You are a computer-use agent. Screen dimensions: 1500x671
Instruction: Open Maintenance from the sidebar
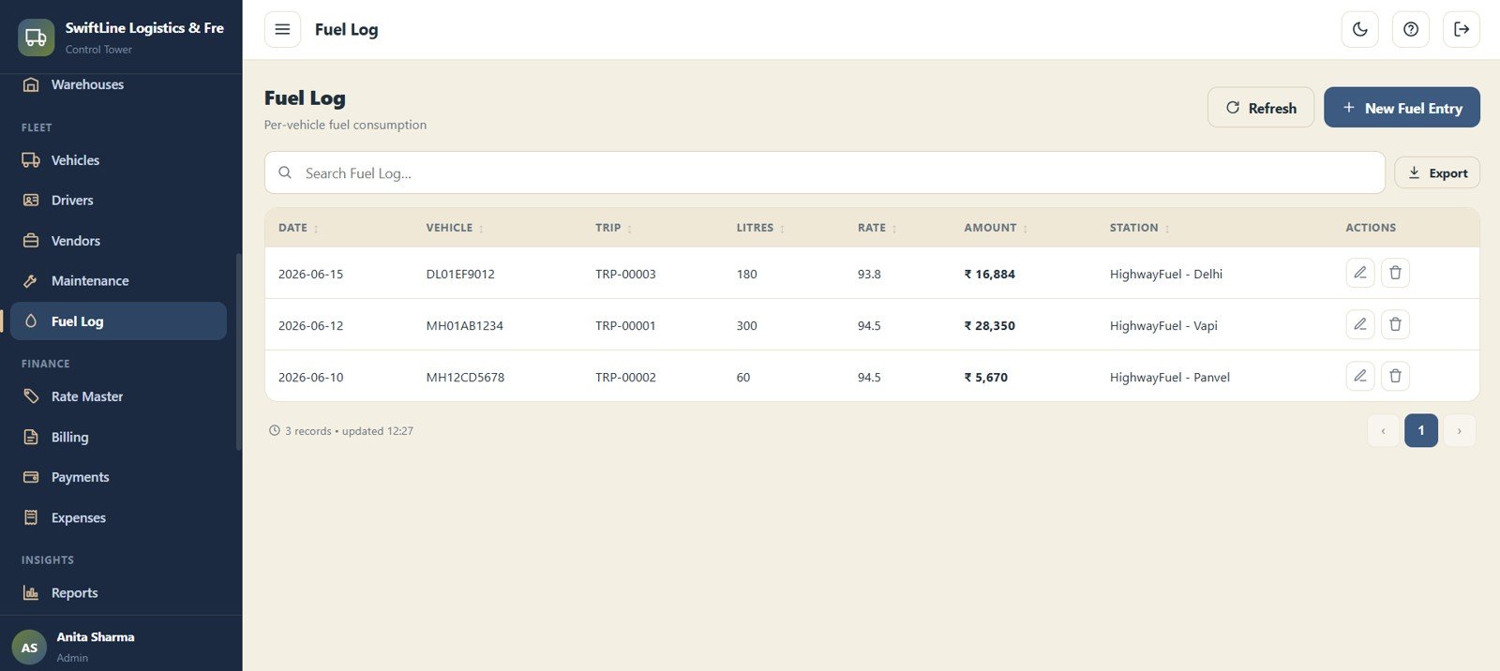[118, 281]
